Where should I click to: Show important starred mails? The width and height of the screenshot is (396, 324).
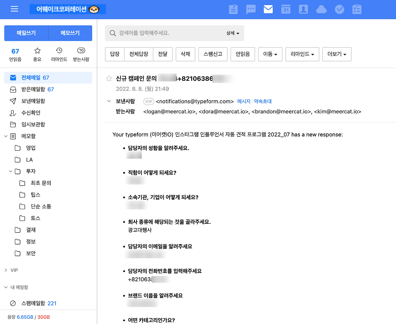(x=37, y=54)
